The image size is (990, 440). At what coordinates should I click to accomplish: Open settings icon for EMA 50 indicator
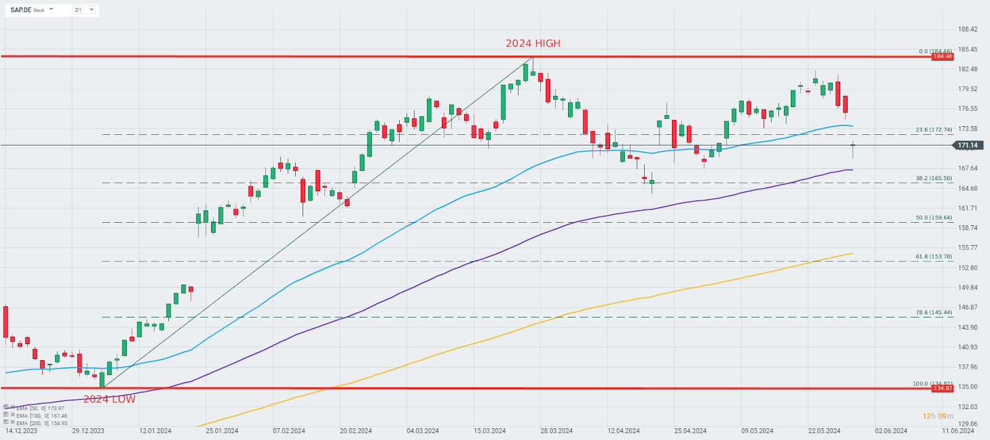(x=6, y=408)
